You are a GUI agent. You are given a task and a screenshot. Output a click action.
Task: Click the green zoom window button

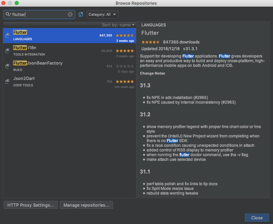tap(17, 3)
